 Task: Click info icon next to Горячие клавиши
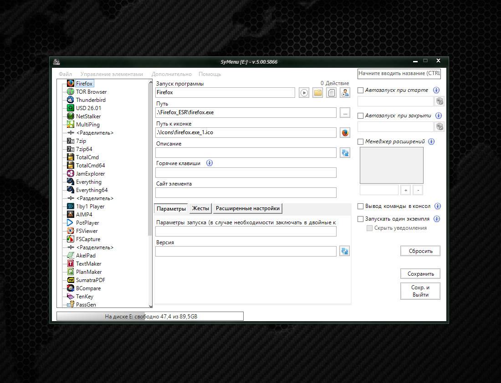pos(210,163)
